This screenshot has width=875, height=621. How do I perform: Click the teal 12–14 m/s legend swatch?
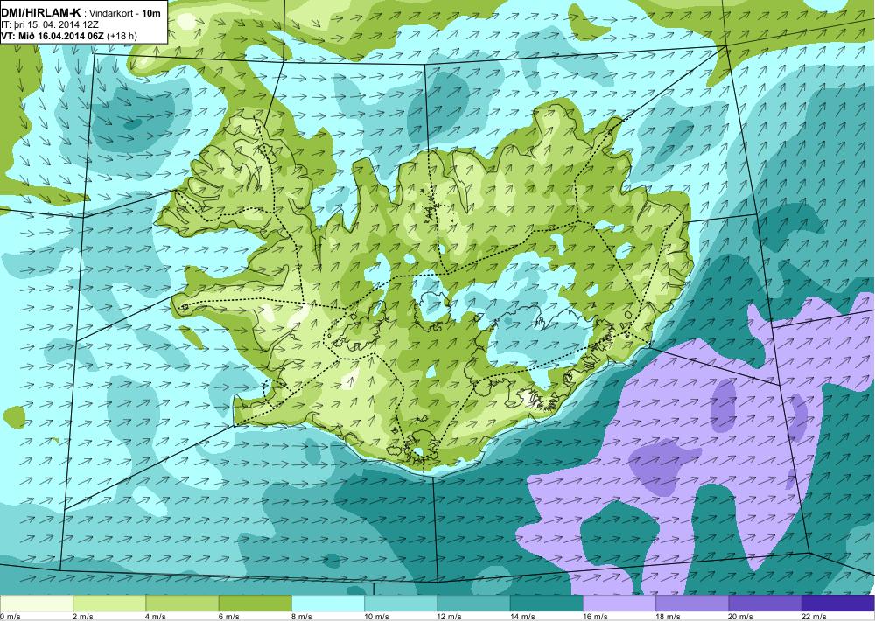coord(473,604)
